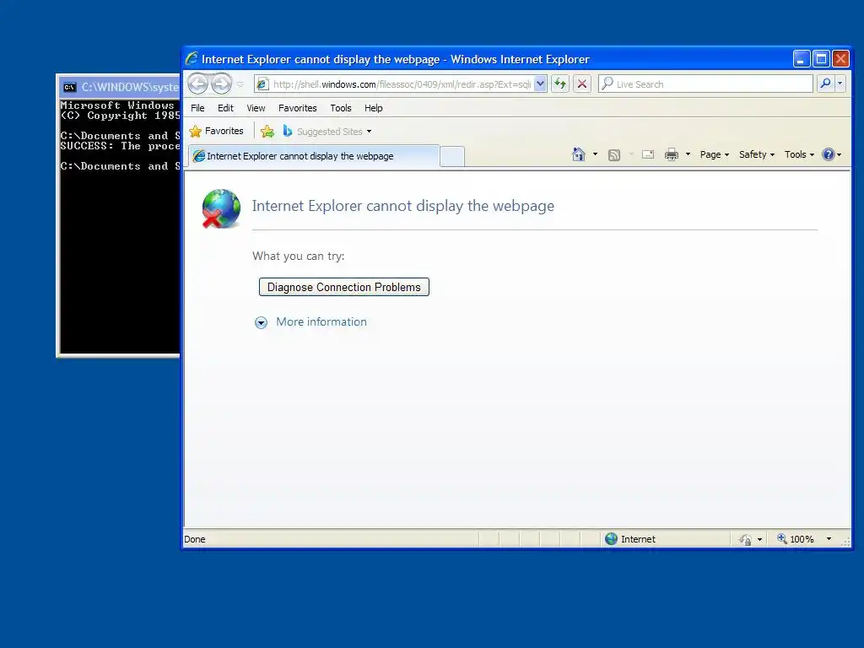The image size is (864, 648).
Task: Click the Internet zone globe in status bar
Action: pyautogui.click(x=611, y=539)
